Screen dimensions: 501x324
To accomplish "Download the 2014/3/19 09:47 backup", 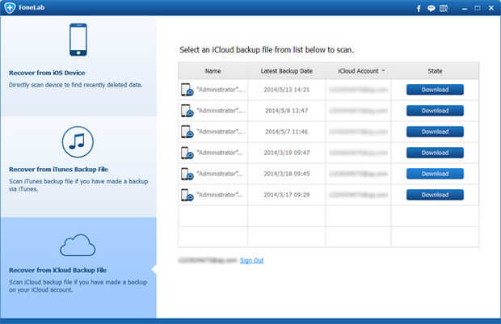I will click(435, 153).
